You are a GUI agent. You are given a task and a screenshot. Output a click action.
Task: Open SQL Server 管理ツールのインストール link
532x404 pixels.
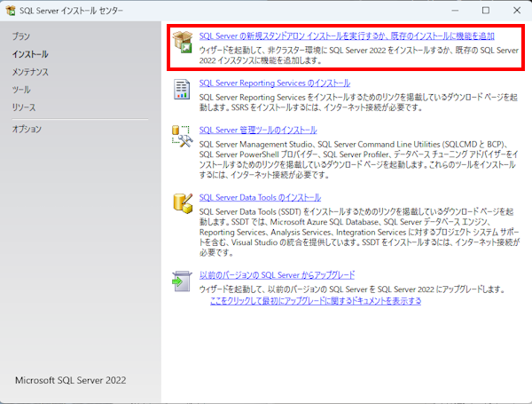tap(258, 131)
